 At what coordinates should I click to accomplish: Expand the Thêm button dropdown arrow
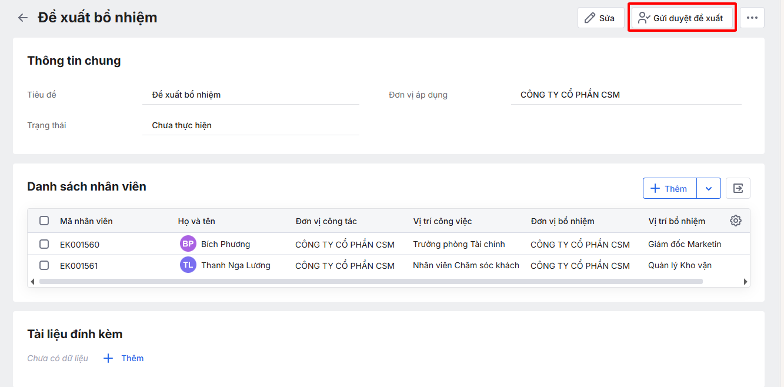click(709, 188)
